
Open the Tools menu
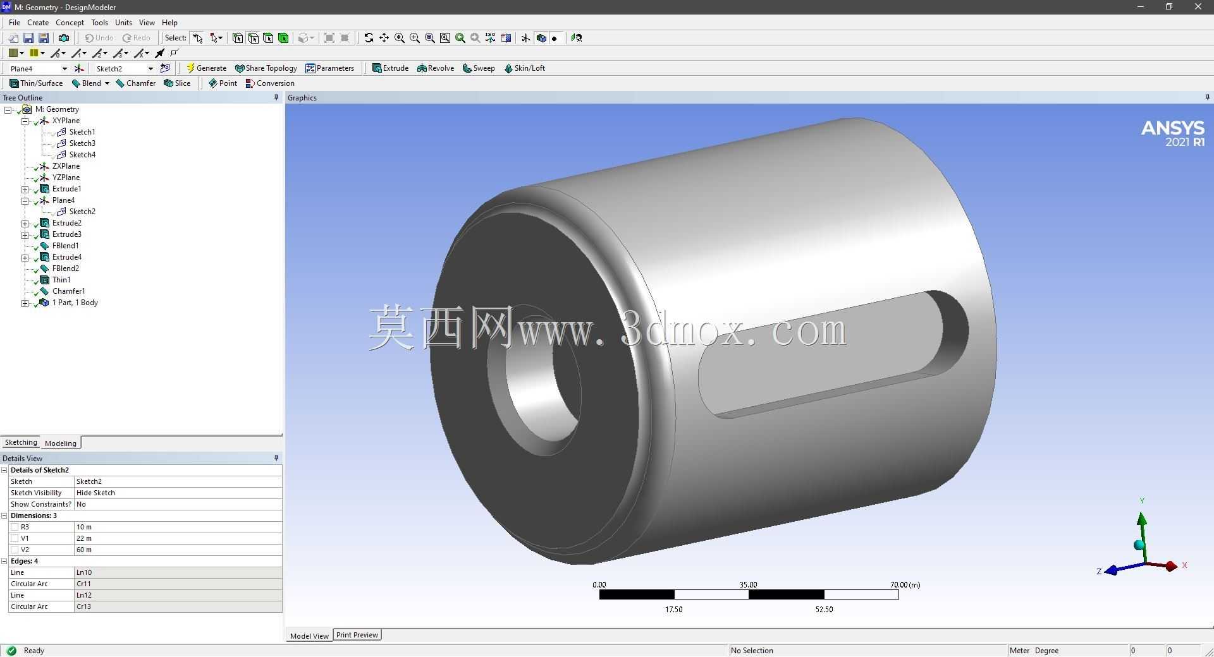pos(99,23)
